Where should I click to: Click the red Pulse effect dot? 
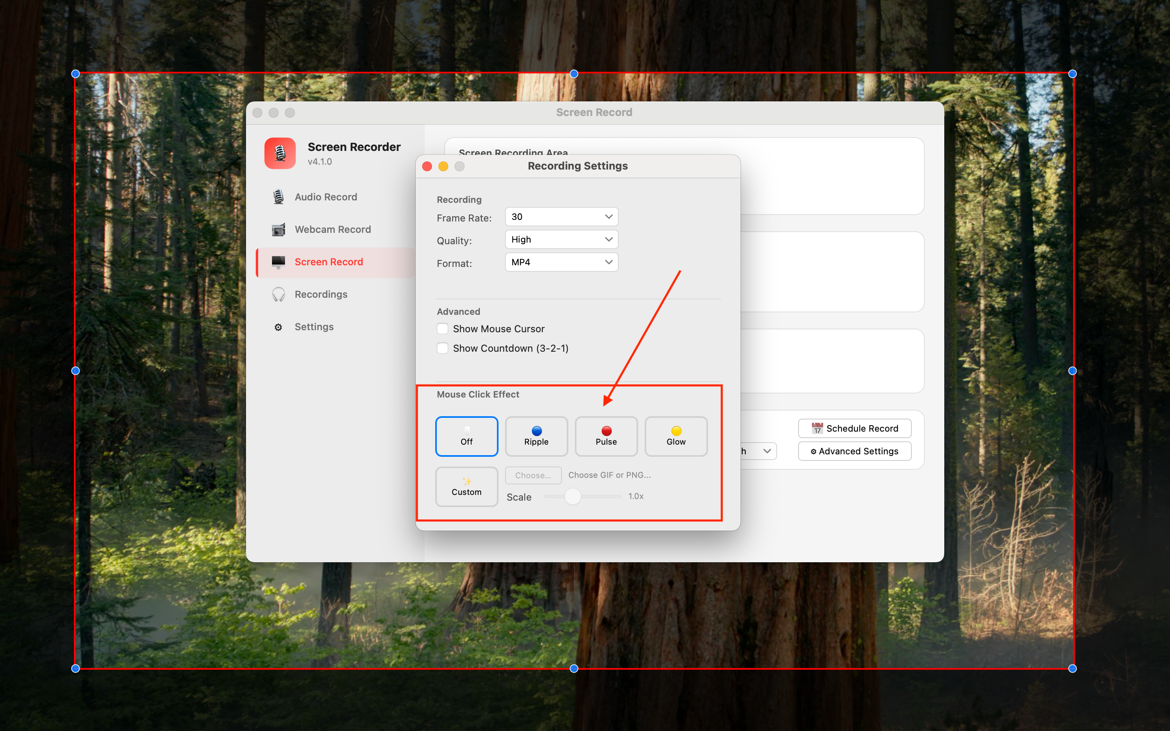tap(606, 430)
